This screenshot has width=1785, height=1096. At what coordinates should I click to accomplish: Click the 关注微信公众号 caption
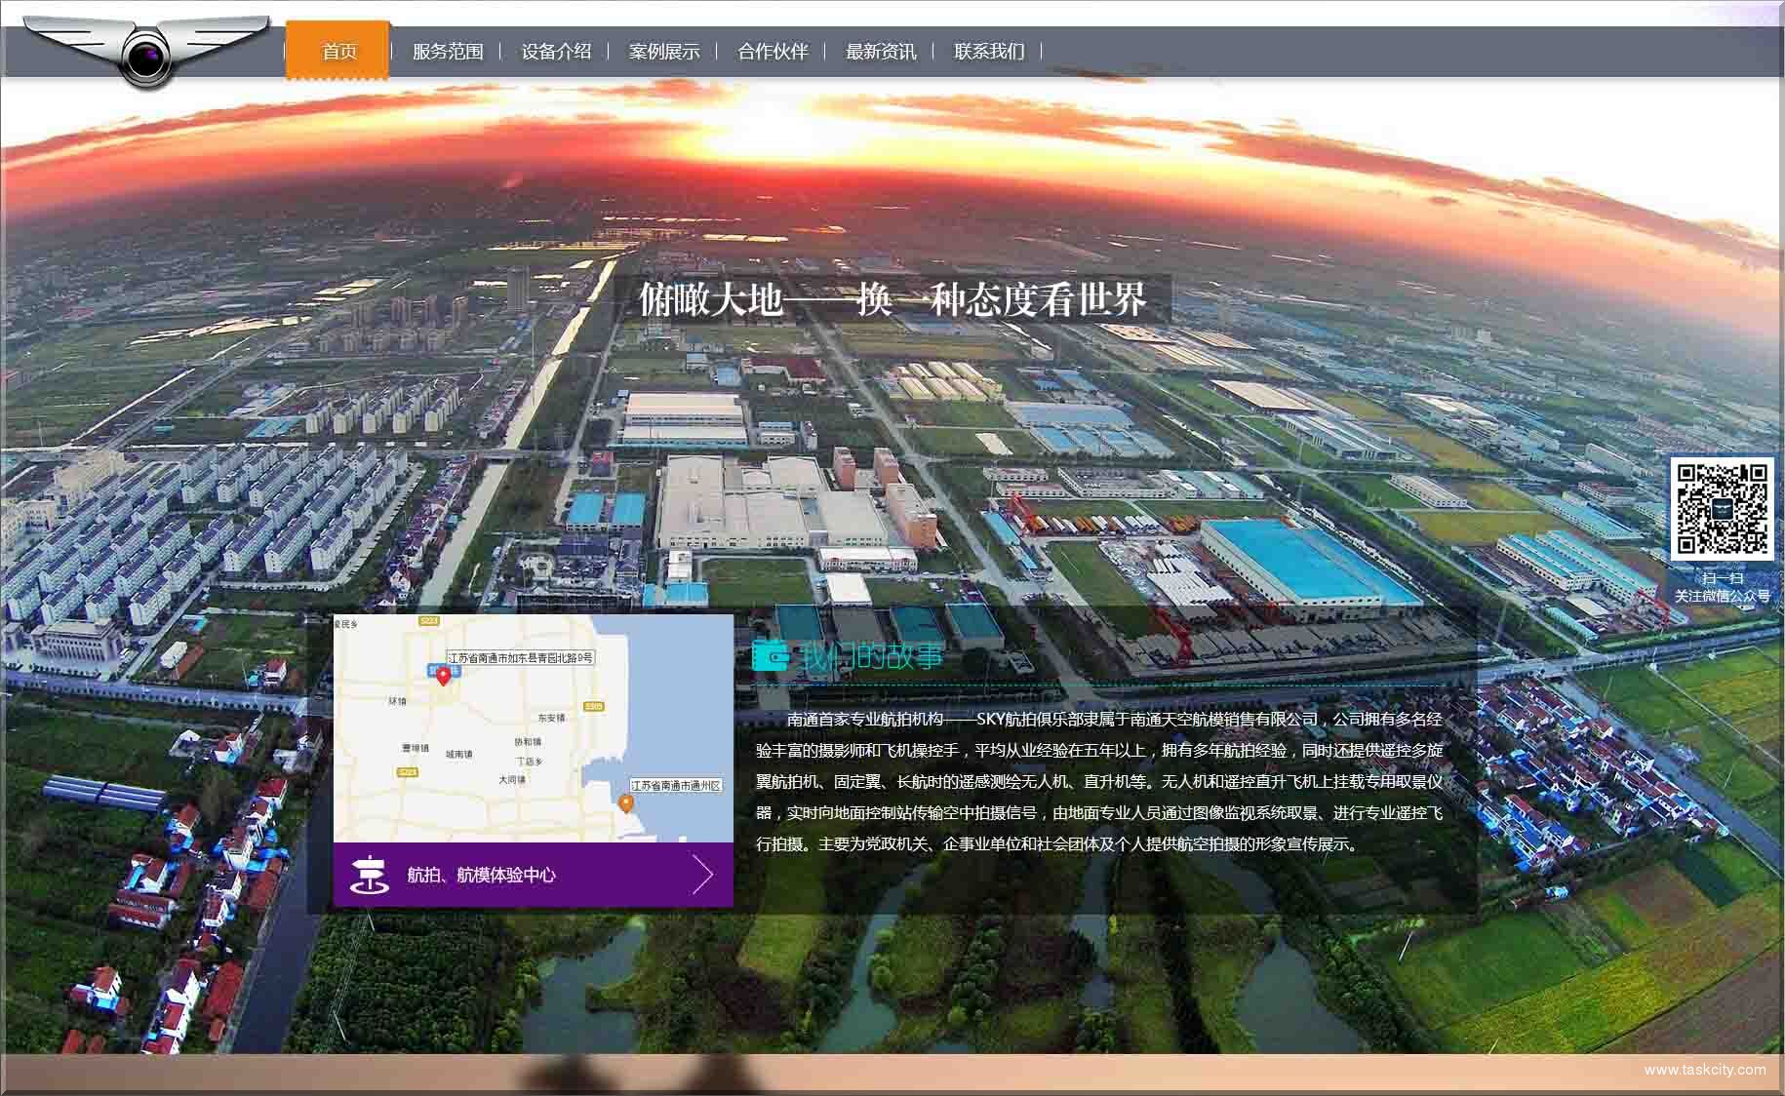[x=1722, y=596]
